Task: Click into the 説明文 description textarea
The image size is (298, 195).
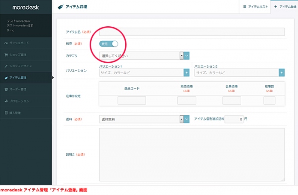Action: (192, 154)
